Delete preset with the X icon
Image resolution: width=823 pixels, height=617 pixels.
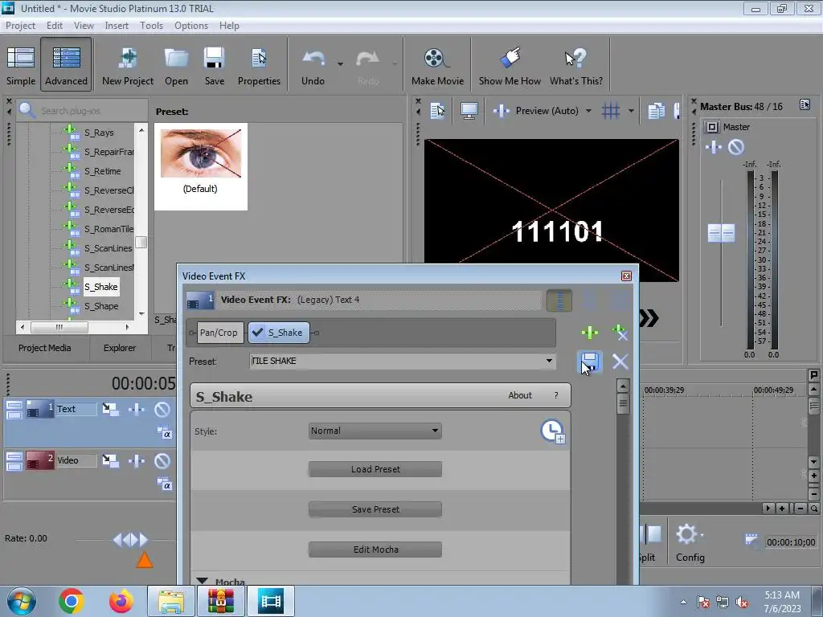pos(620,362)
